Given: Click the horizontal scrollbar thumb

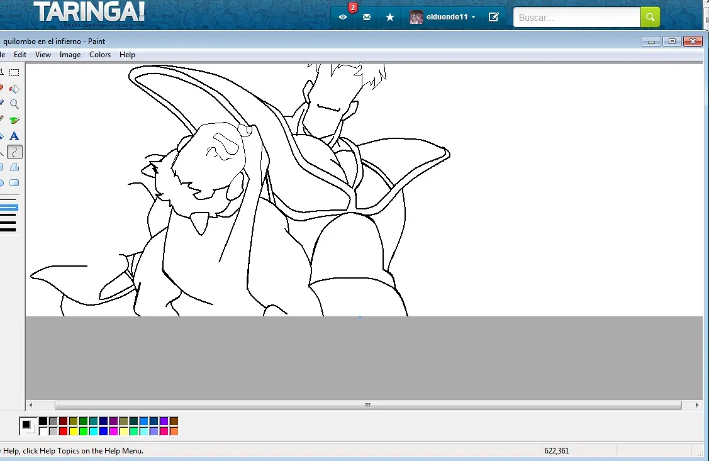Looking at the screenshot, I should (x=368, y=406).
